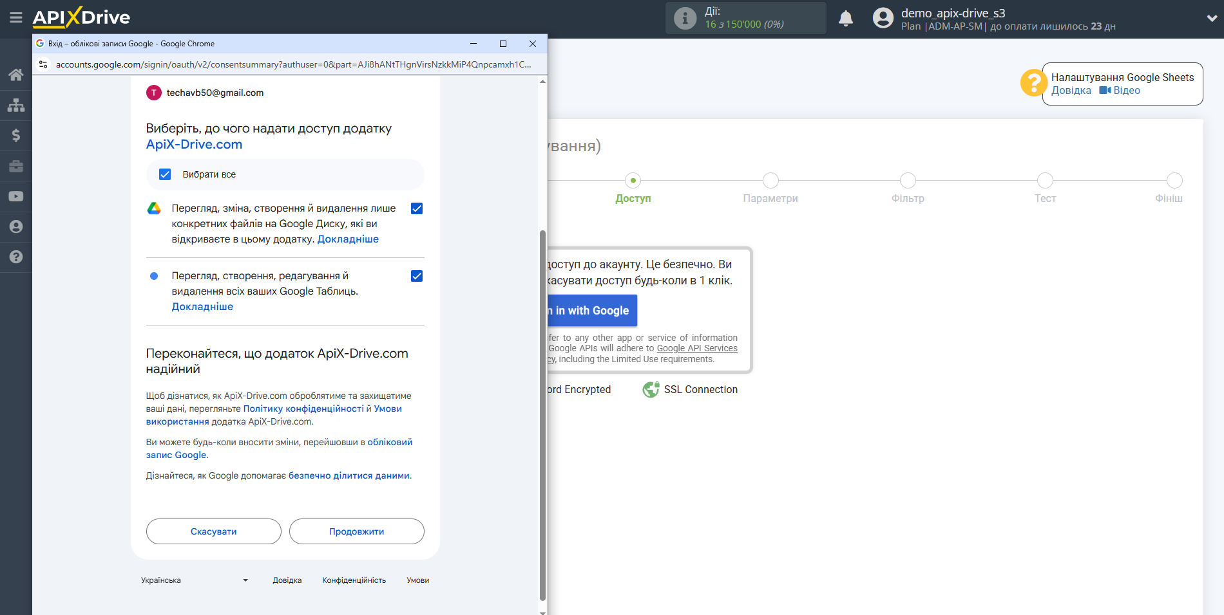Click the Скасувати button
The width and height of the screenshot is (1224, 615).
point(214,531)
